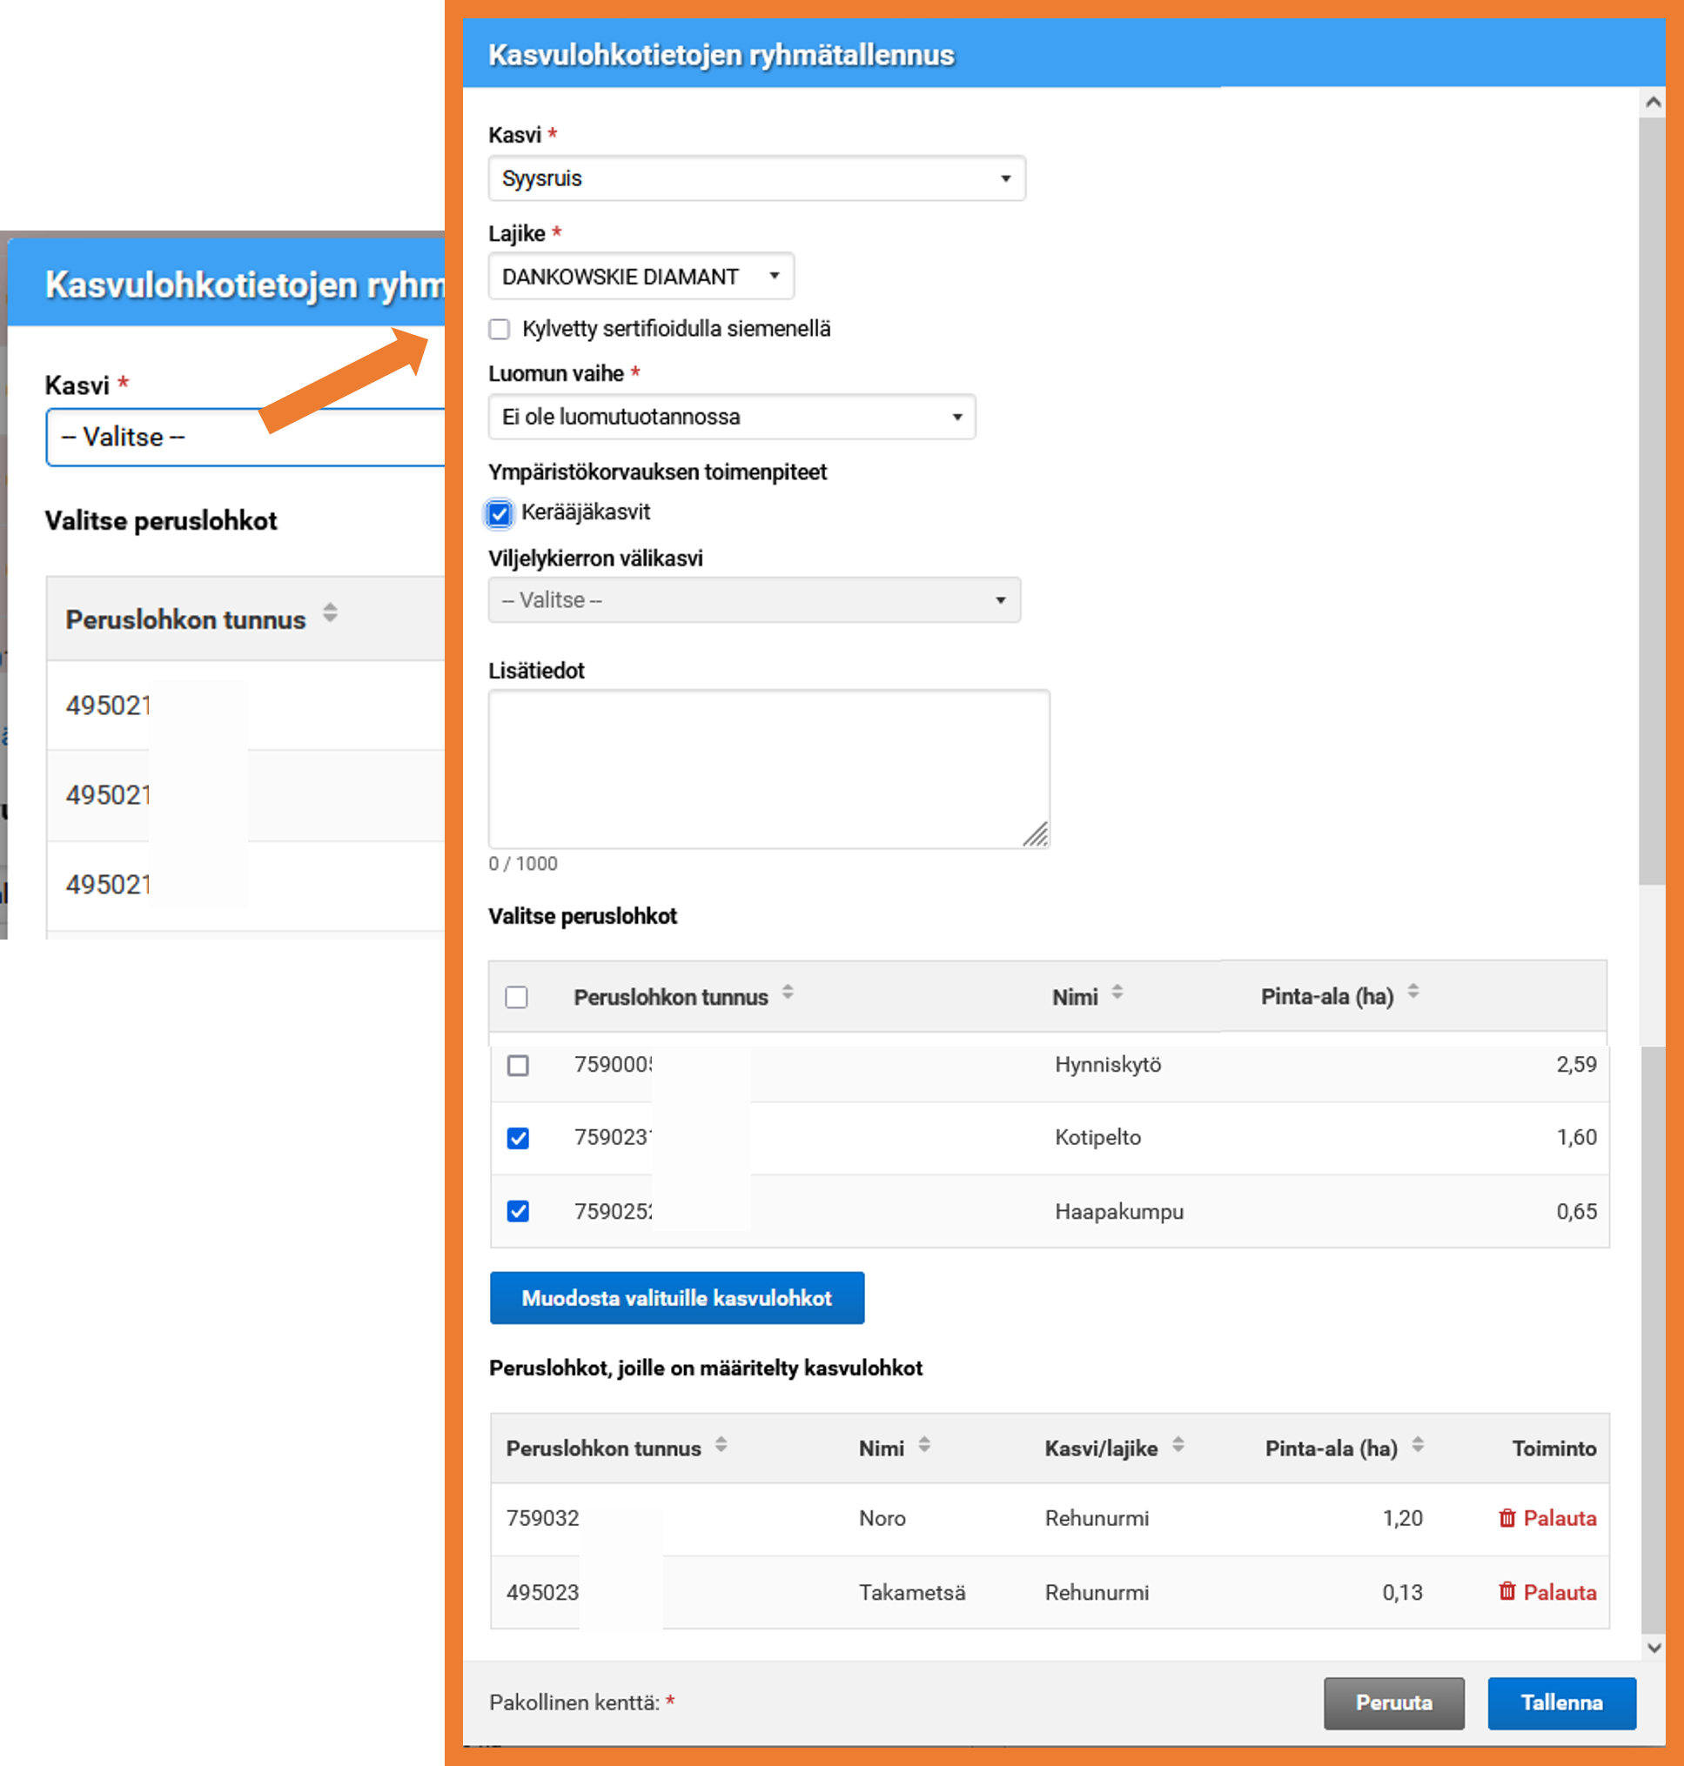Screen dimensions: 1684x1766
Task: Sort assigned parcels table by Nimi
Action: click(x=923, y=1445)
